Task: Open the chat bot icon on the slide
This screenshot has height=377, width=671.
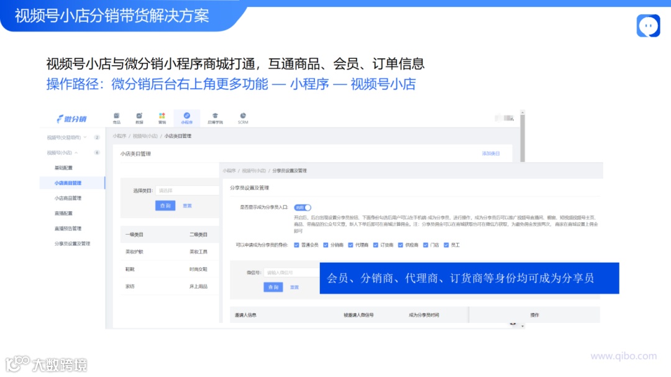Action: tap(648, 25)
